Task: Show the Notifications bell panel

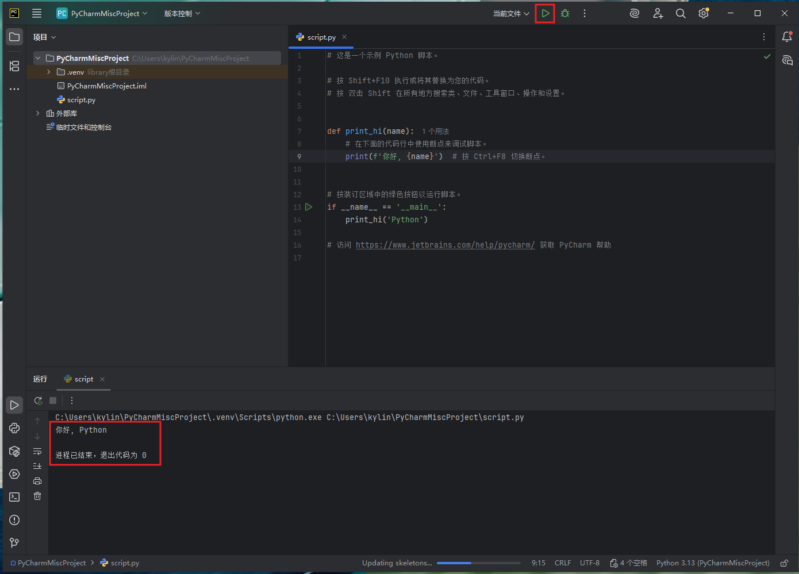Action: (787, 37)
